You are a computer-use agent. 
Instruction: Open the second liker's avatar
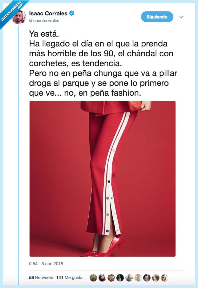pyautogui.click(x=102, y=278)
